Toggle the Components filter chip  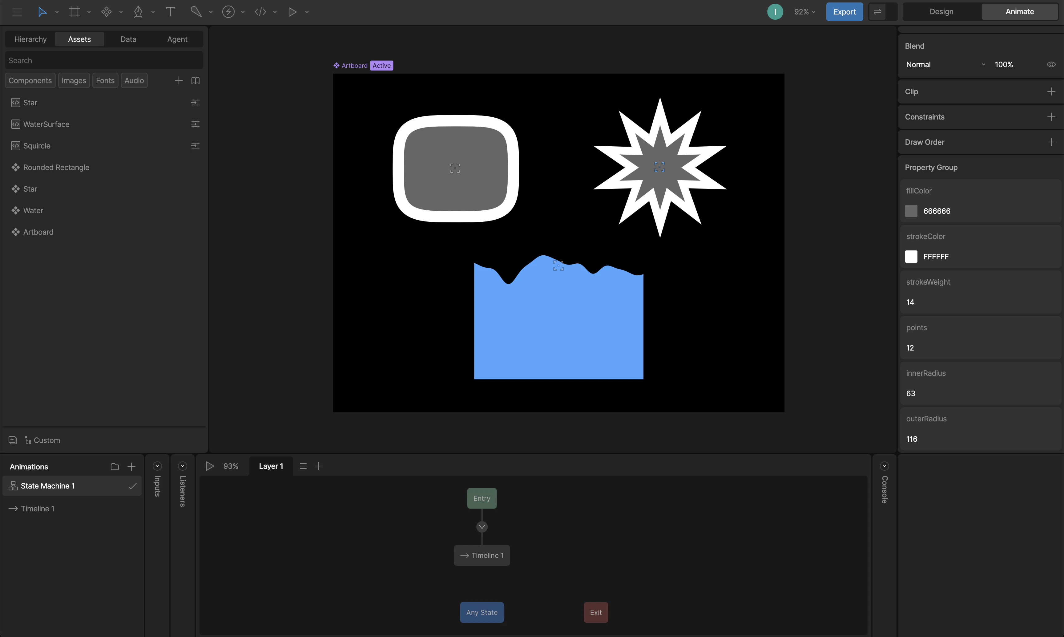30,80
